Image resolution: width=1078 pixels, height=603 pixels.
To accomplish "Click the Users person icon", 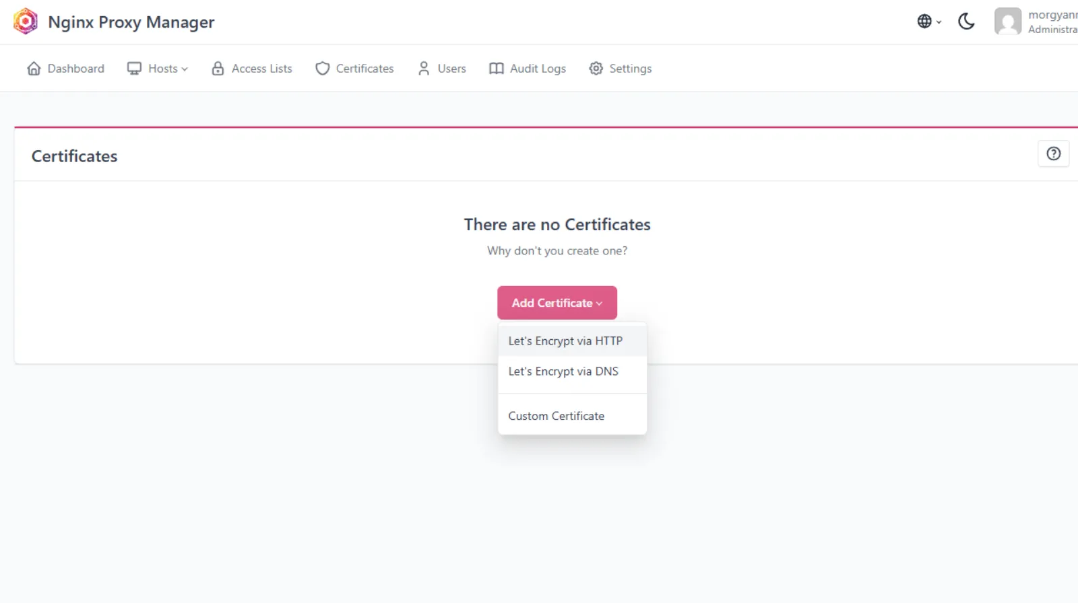I will [424, 69].
